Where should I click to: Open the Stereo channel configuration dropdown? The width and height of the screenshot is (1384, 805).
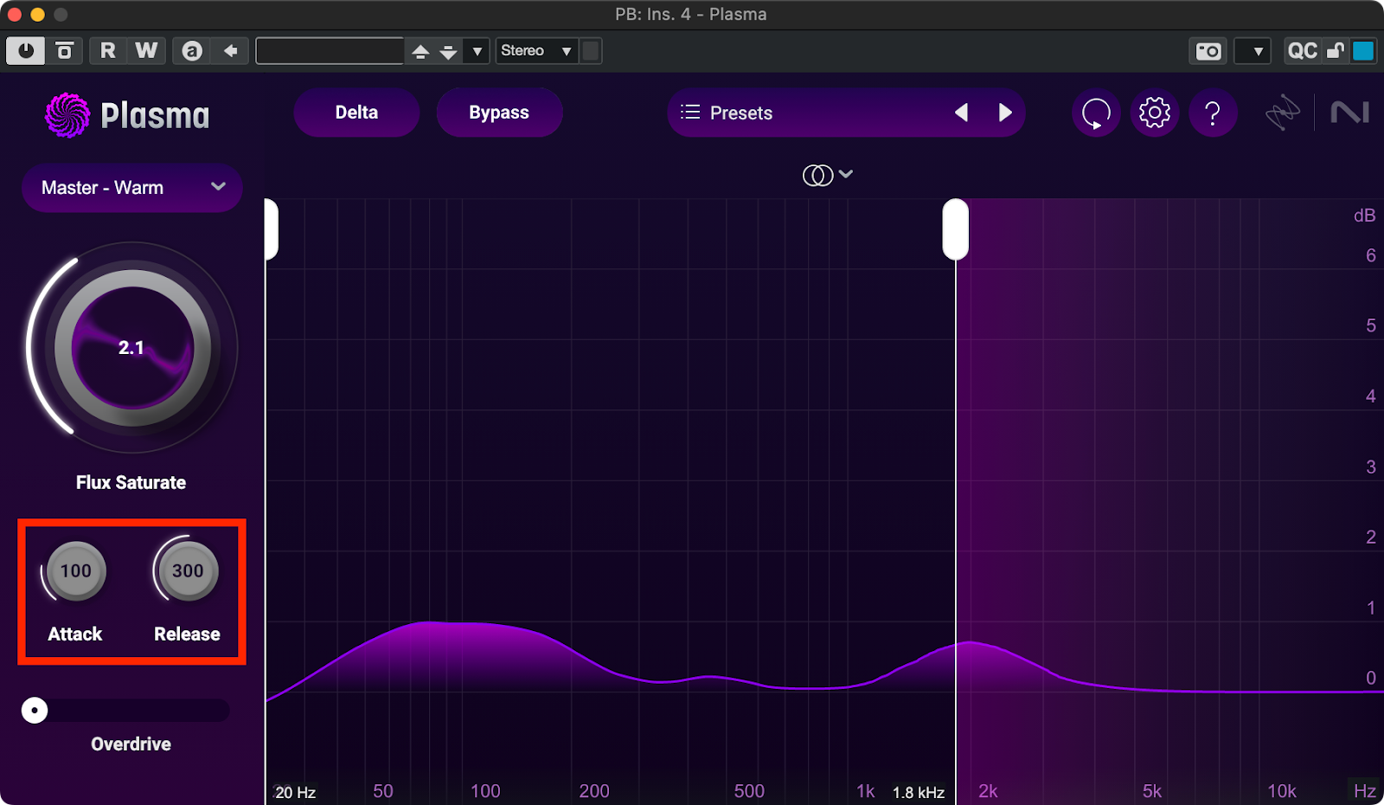[536, 51]
